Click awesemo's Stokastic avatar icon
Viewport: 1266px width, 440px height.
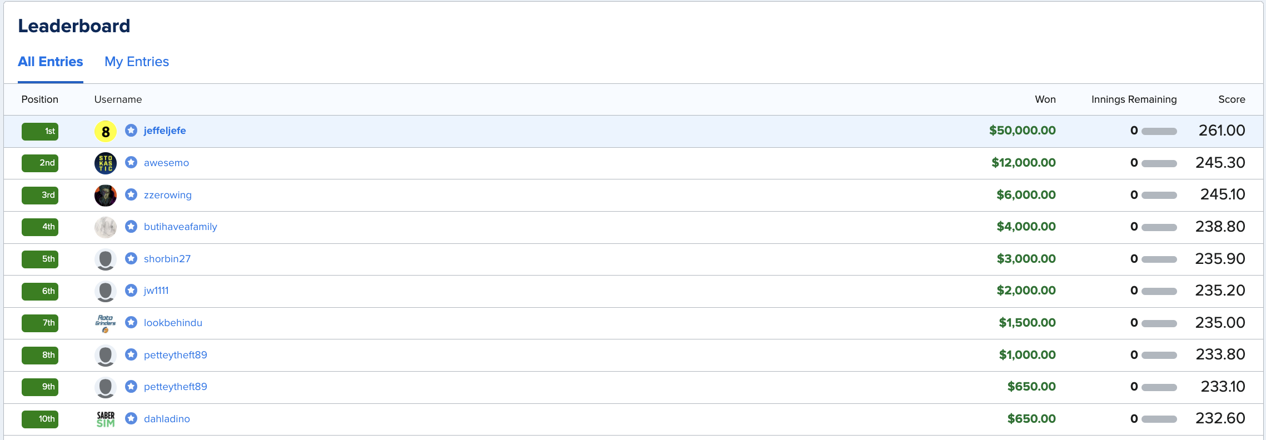pos(106,163)
